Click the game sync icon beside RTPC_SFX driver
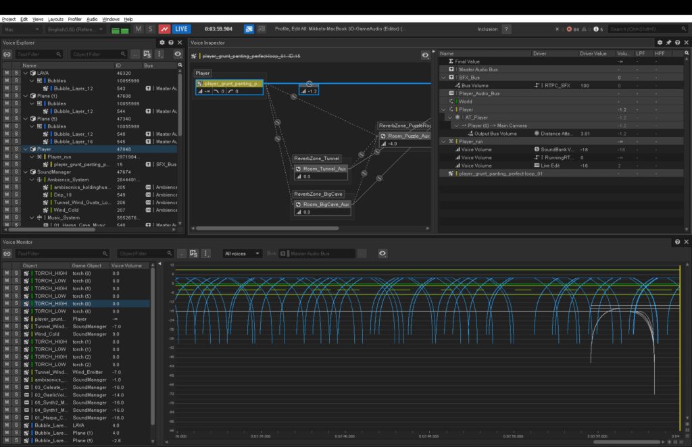The height and width of the screenshot is (447, 692). point(537,85)
